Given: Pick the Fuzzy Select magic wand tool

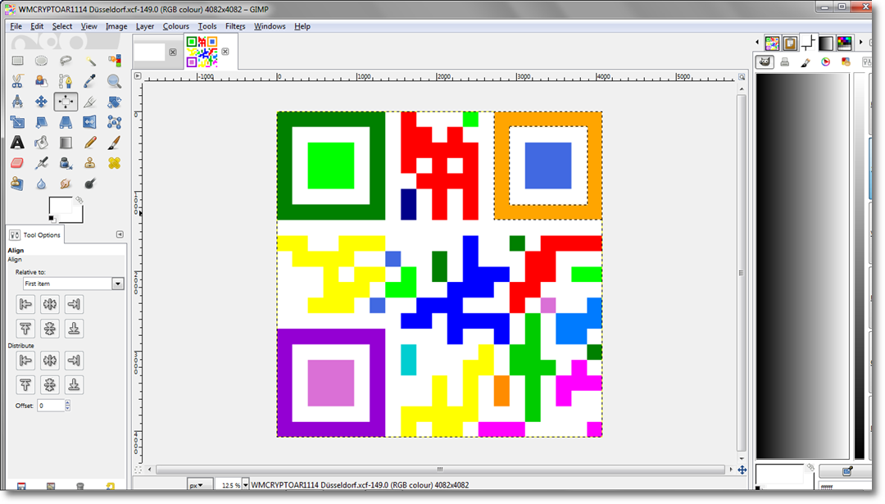Looking at the screenshot, I should pos(90,61).
